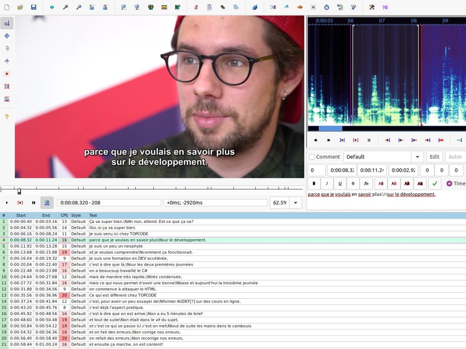Select the Scale subtitles tool
The image size is (466, 349).
7,74
